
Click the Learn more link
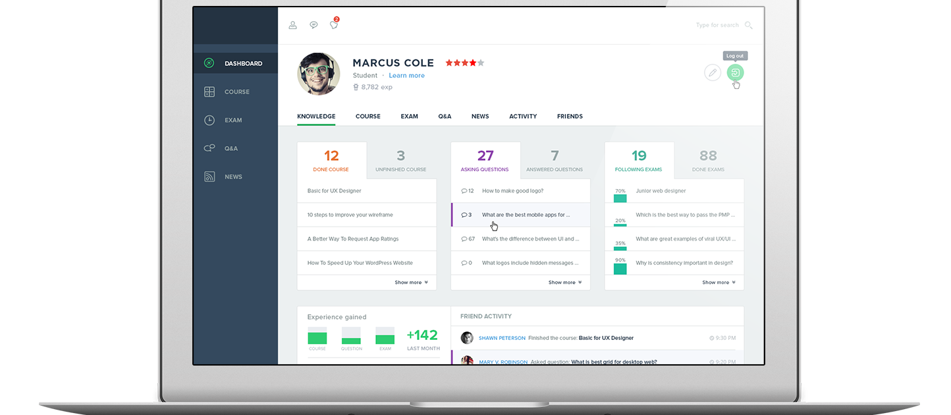pos(406,76)
